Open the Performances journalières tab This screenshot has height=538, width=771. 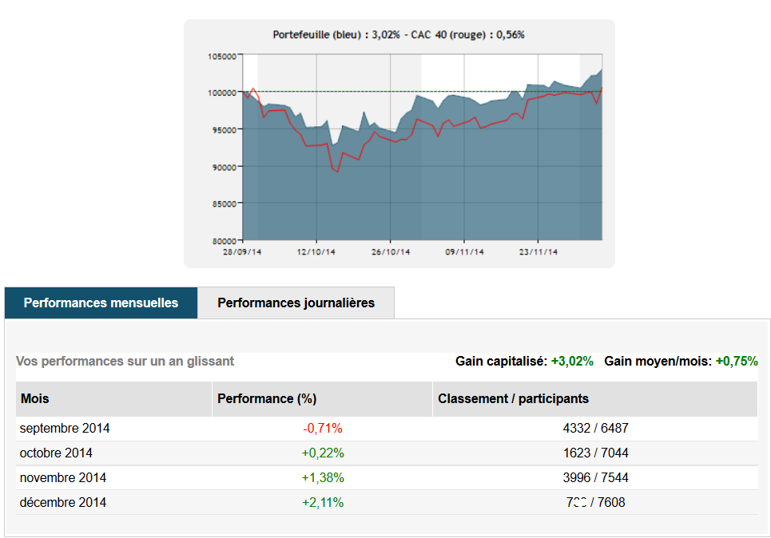[296, 303]
